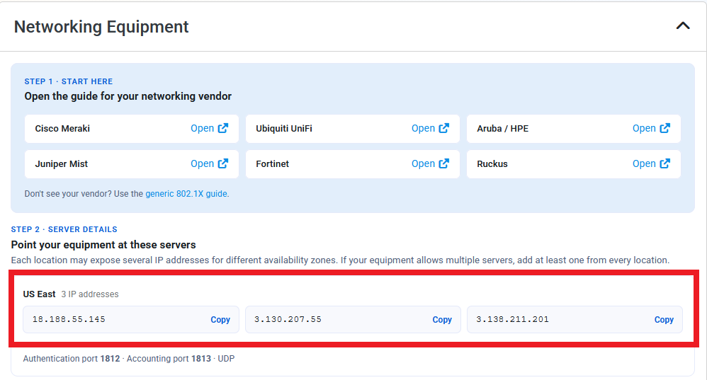Screen dimensions: 707x380
Task: Click external-link icon for Fortinet
Action: [443, 163]
